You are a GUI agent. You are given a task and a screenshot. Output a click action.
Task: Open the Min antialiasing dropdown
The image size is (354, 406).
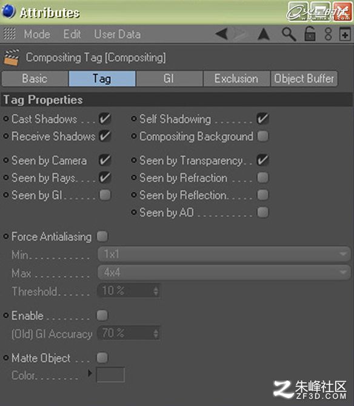click(x=224, y=254)
